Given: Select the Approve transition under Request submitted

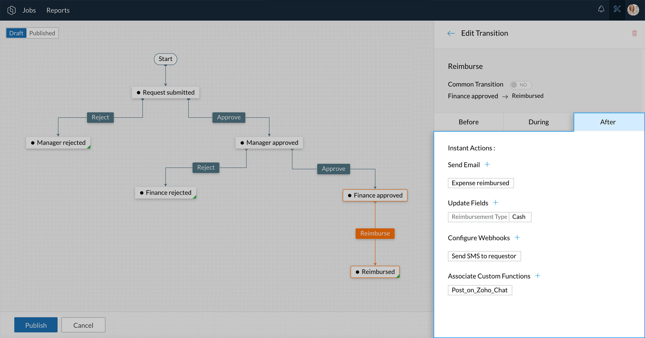Looking at the screenshot, I should [229, 117].
